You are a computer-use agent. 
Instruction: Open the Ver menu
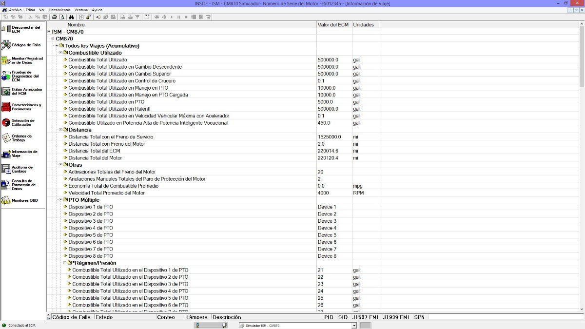pyautogui.click(x=42, y=10)
